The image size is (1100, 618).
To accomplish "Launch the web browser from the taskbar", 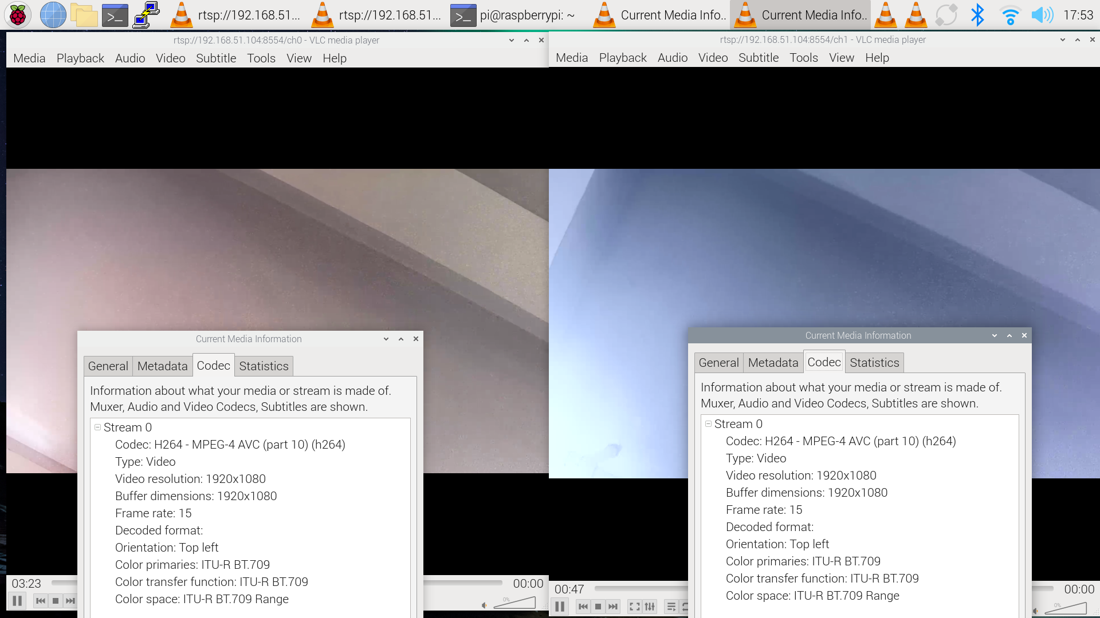I will pyautogui.click(x=53, y=15).
